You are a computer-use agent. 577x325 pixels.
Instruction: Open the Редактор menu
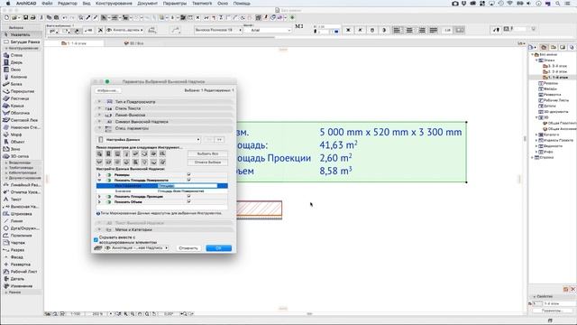click(x=68, y=4)
